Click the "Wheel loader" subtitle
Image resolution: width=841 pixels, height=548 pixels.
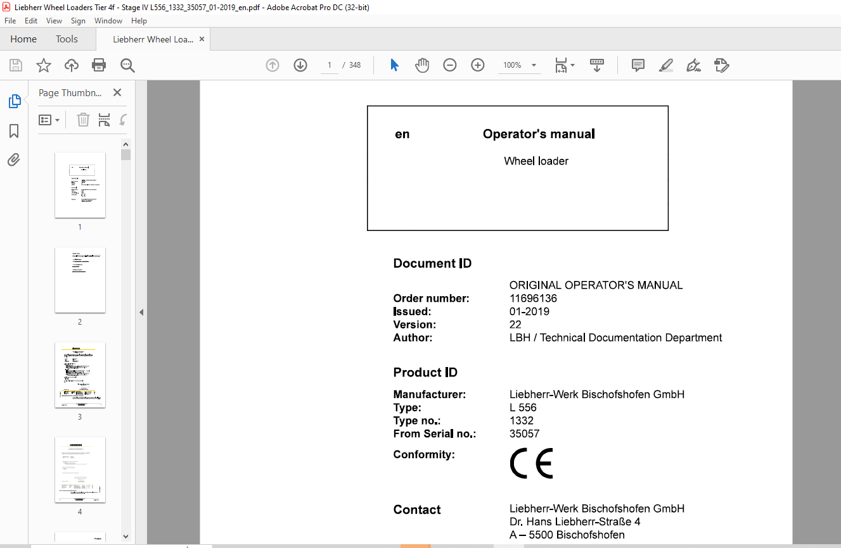point(536,161)
